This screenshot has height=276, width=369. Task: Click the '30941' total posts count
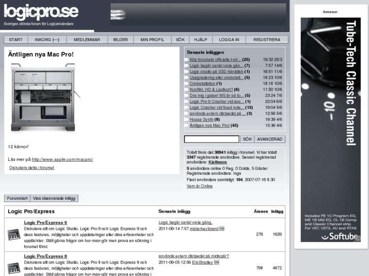(220, 152)
